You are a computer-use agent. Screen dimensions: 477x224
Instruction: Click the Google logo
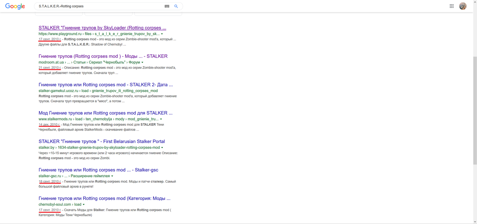point(15,6)
